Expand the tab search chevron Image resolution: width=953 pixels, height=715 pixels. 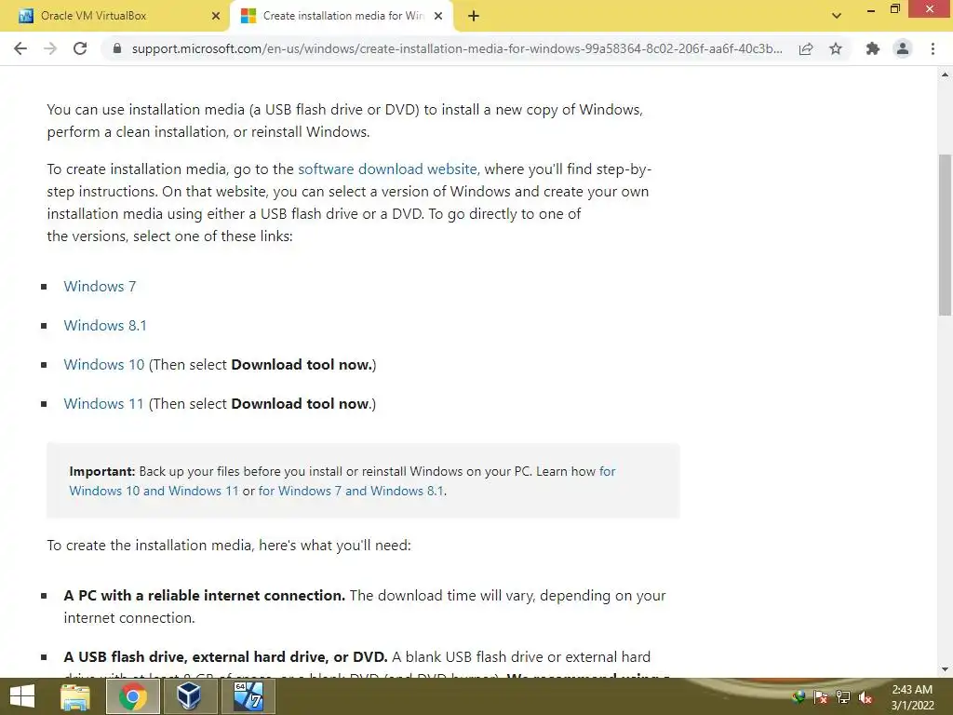pyautogui.click(x=837, y=16)
